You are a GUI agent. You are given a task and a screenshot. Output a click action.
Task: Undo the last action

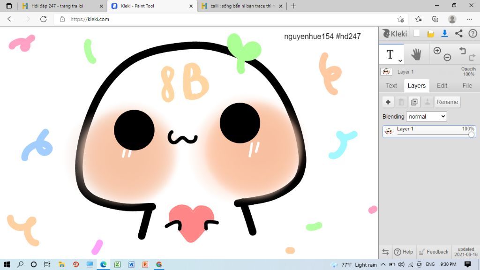click(462, 51)
